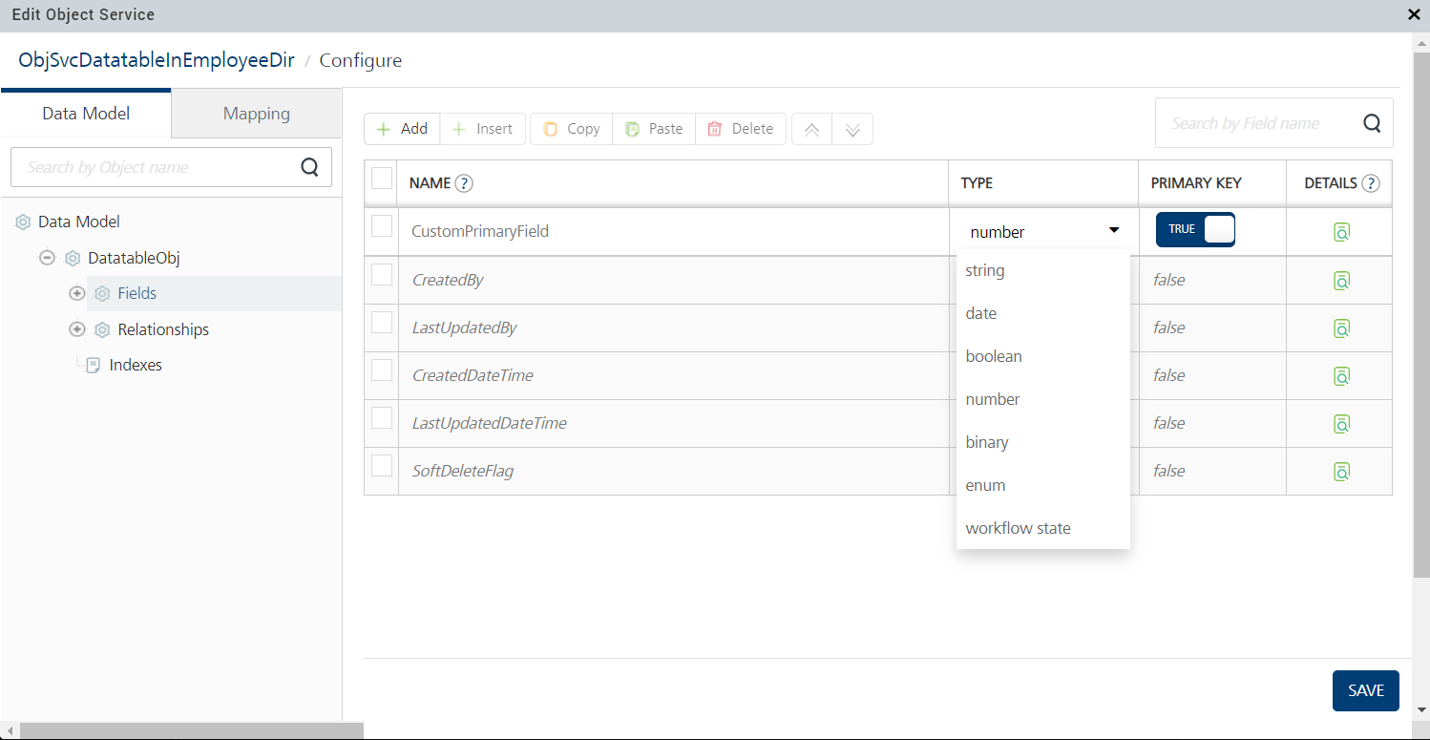
Task: Click the SAVE button
Action: (1365, 690)
